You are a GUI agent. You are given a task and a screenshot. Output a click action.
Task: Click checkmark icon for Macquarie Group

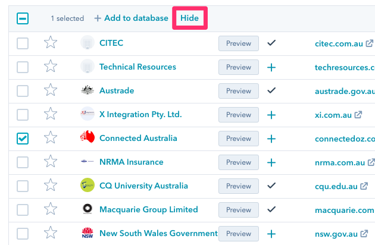coord(271,209)
